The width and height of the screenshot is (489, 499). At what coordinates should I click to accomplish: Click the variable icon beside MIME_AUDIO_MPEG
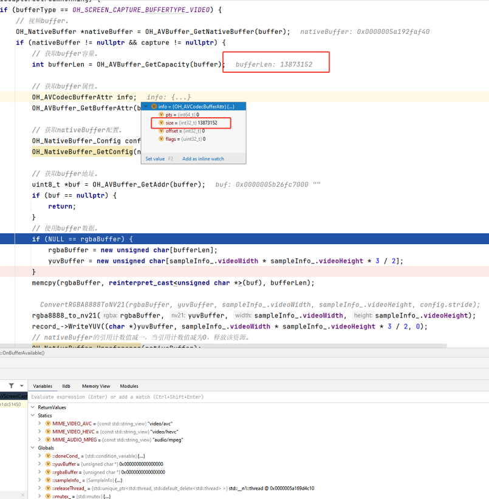[48, 440]
